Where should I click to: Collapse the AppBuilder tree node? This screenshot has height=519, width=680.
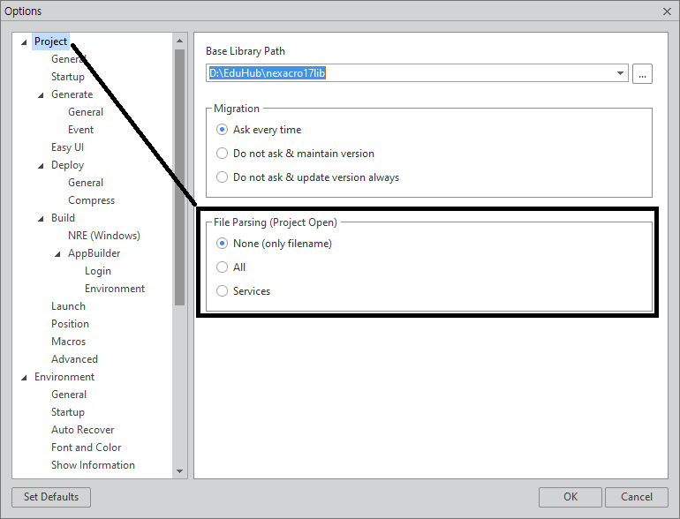(x=57, y=254)
